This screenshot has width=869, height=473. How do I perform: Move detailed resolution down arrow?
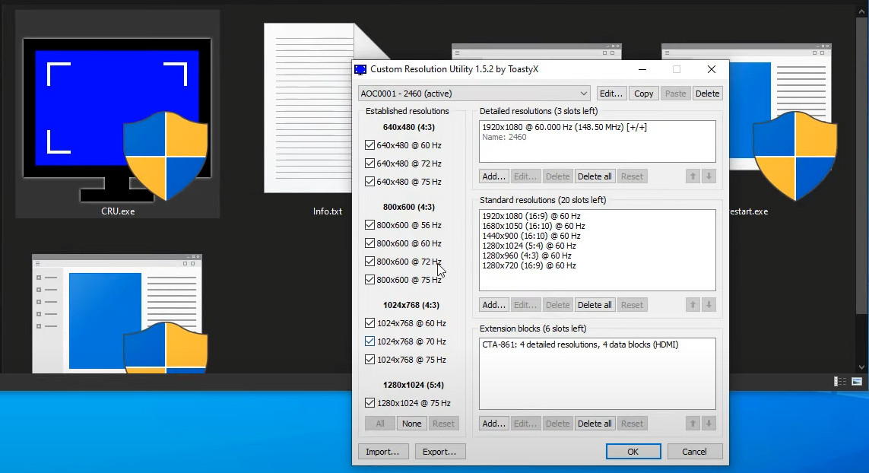[709, 176]
